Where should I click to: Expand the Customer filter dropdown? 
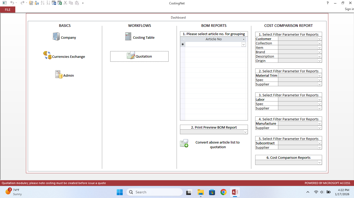pos(320,39)
